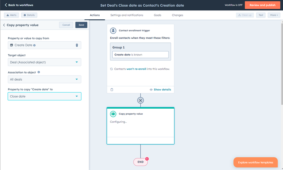Open the Details button
This screenshot has height=170, width=283.
(x=29, y=15)
